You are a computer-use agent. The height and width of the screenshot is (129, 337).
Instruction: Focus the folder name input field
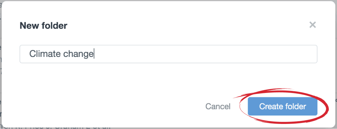(168, 54)
